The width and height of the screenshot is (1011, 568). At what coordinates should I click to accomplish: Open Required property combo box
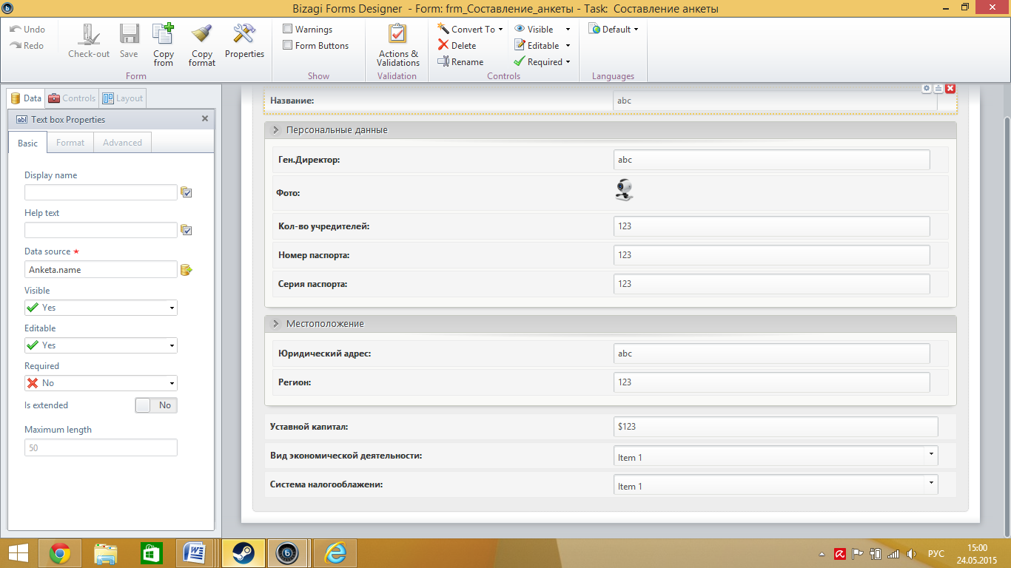(x=101, y=383)
